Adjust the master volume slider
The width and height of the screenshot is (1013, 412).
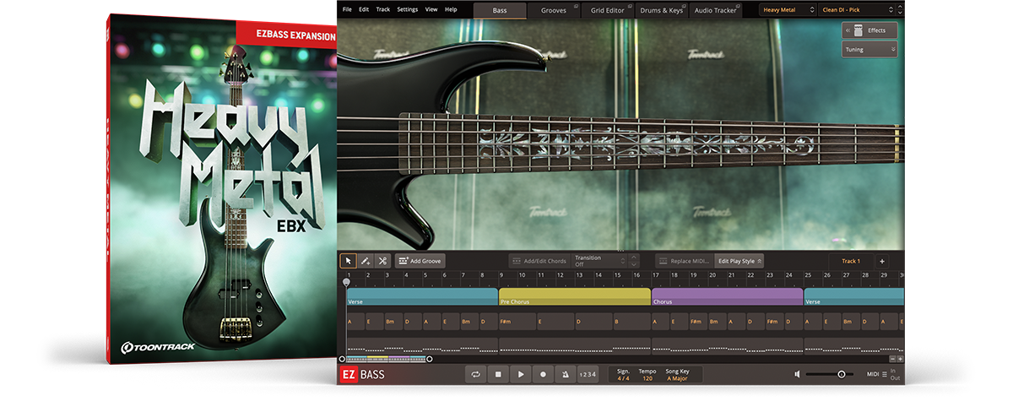pyautogui.click(x=841, y=374)
